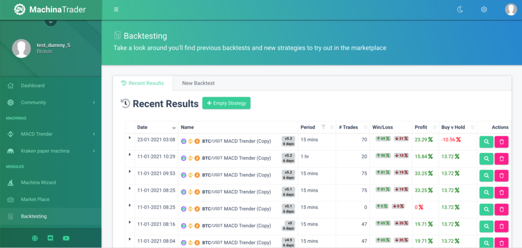
Task: Click the globe icon in sidebar footer
Action: coord(35,238)
